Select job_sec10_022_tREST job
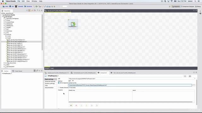The width and height of the screenshot is (202, 113). pos(15,45)
